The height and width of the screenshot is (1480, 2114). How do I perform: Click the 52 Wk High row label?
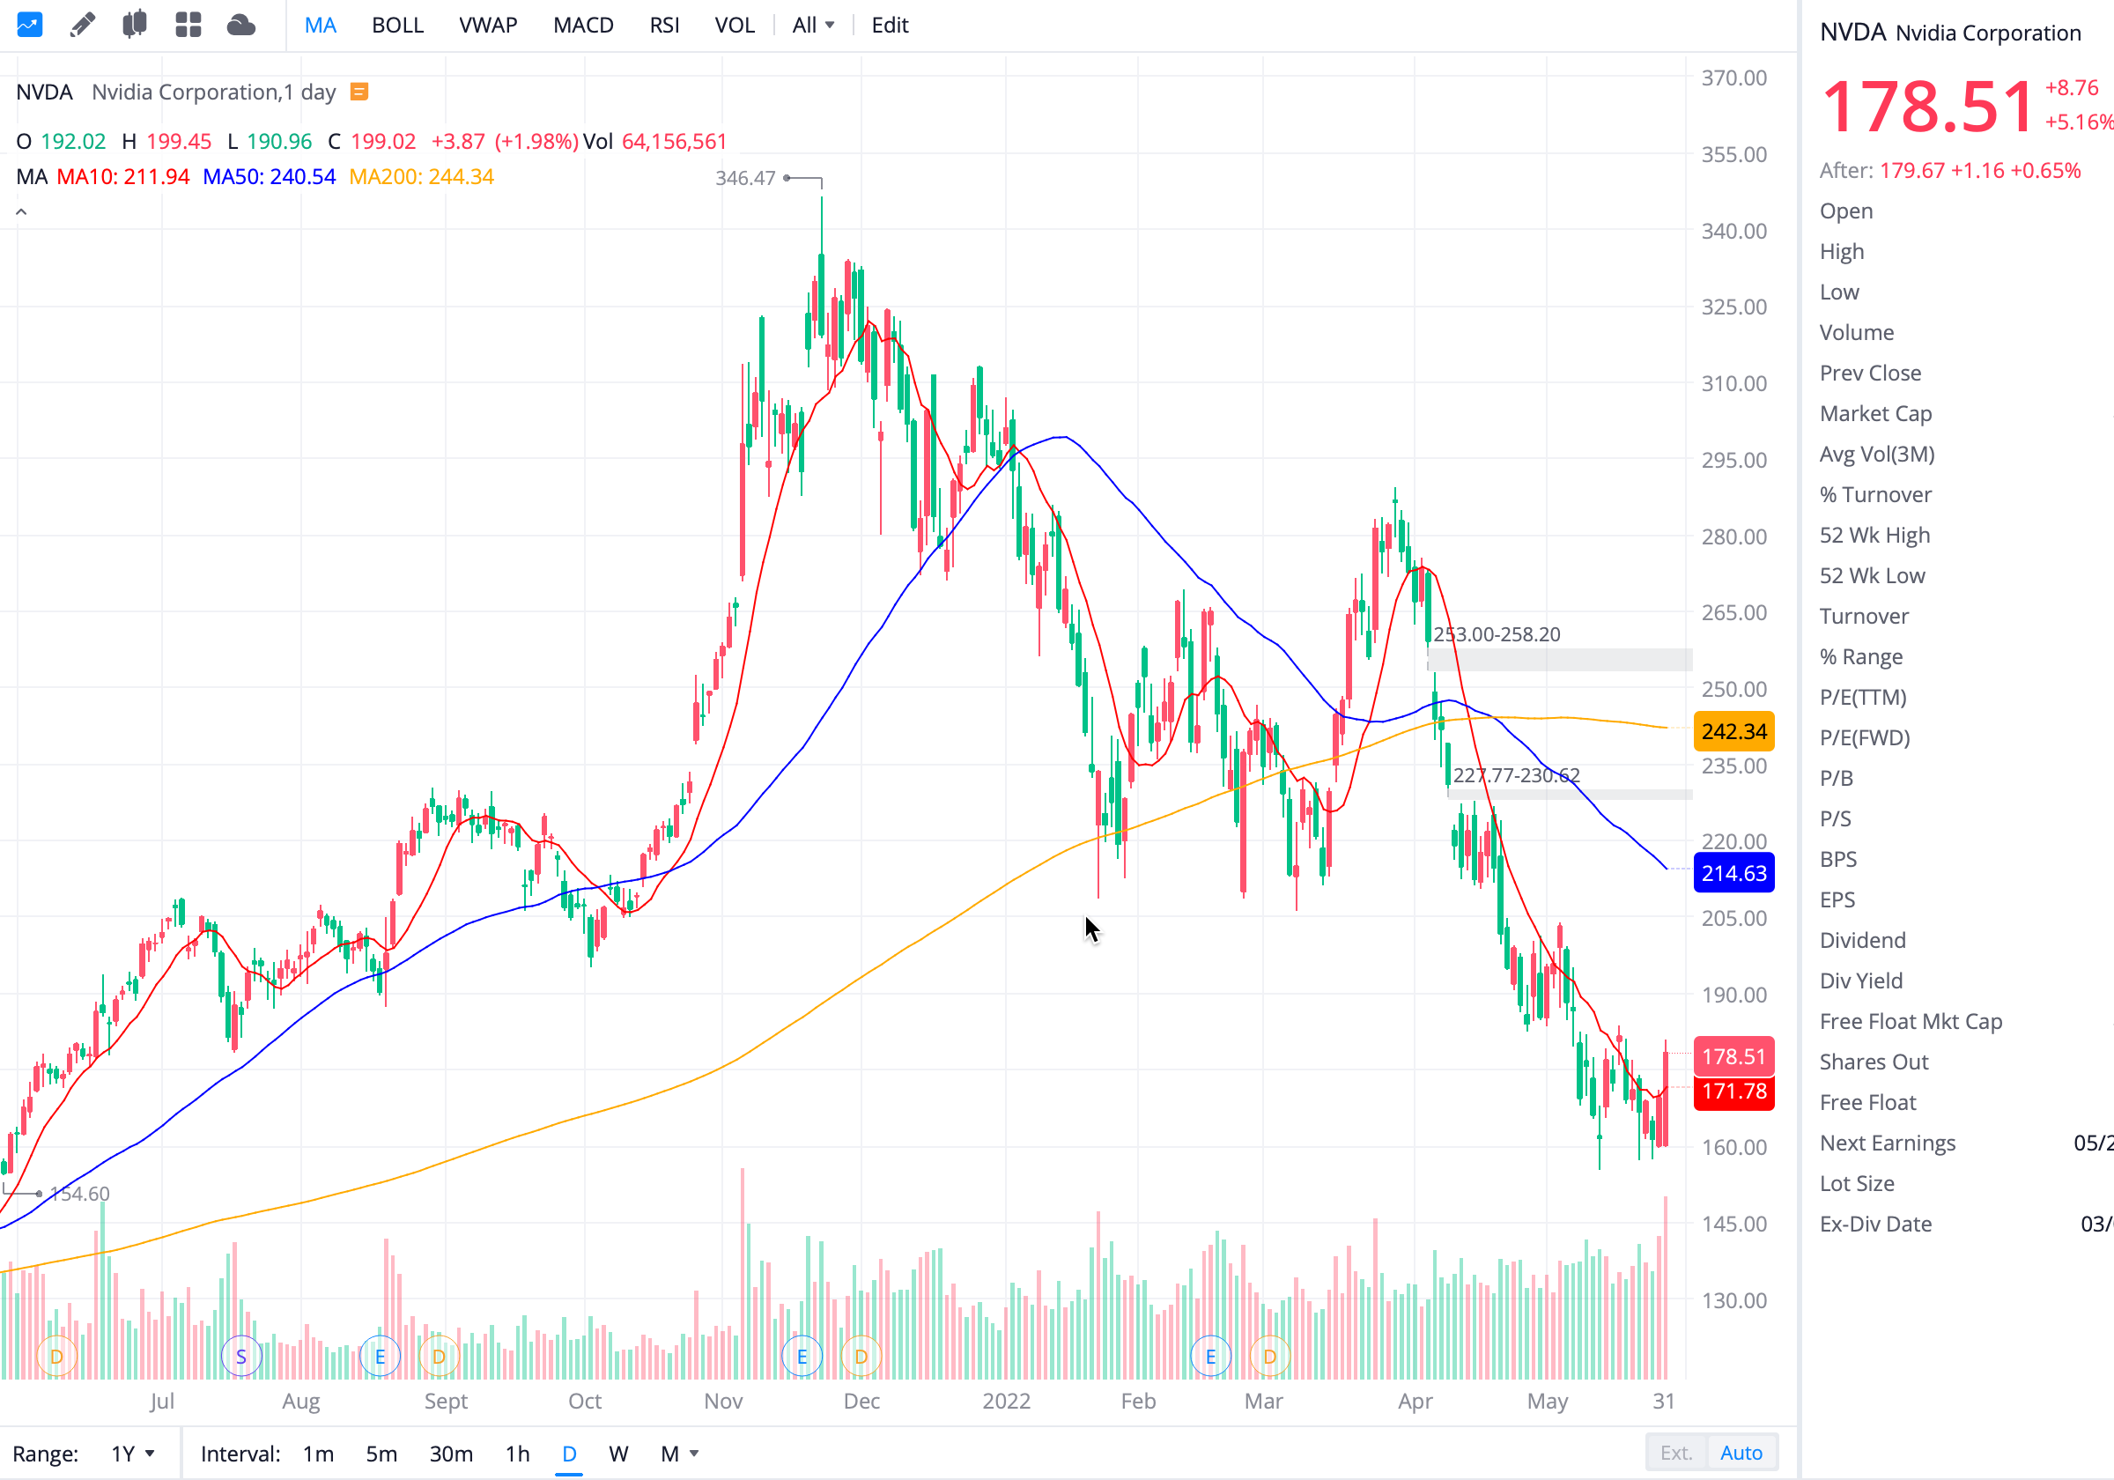tap(1874, 535)
